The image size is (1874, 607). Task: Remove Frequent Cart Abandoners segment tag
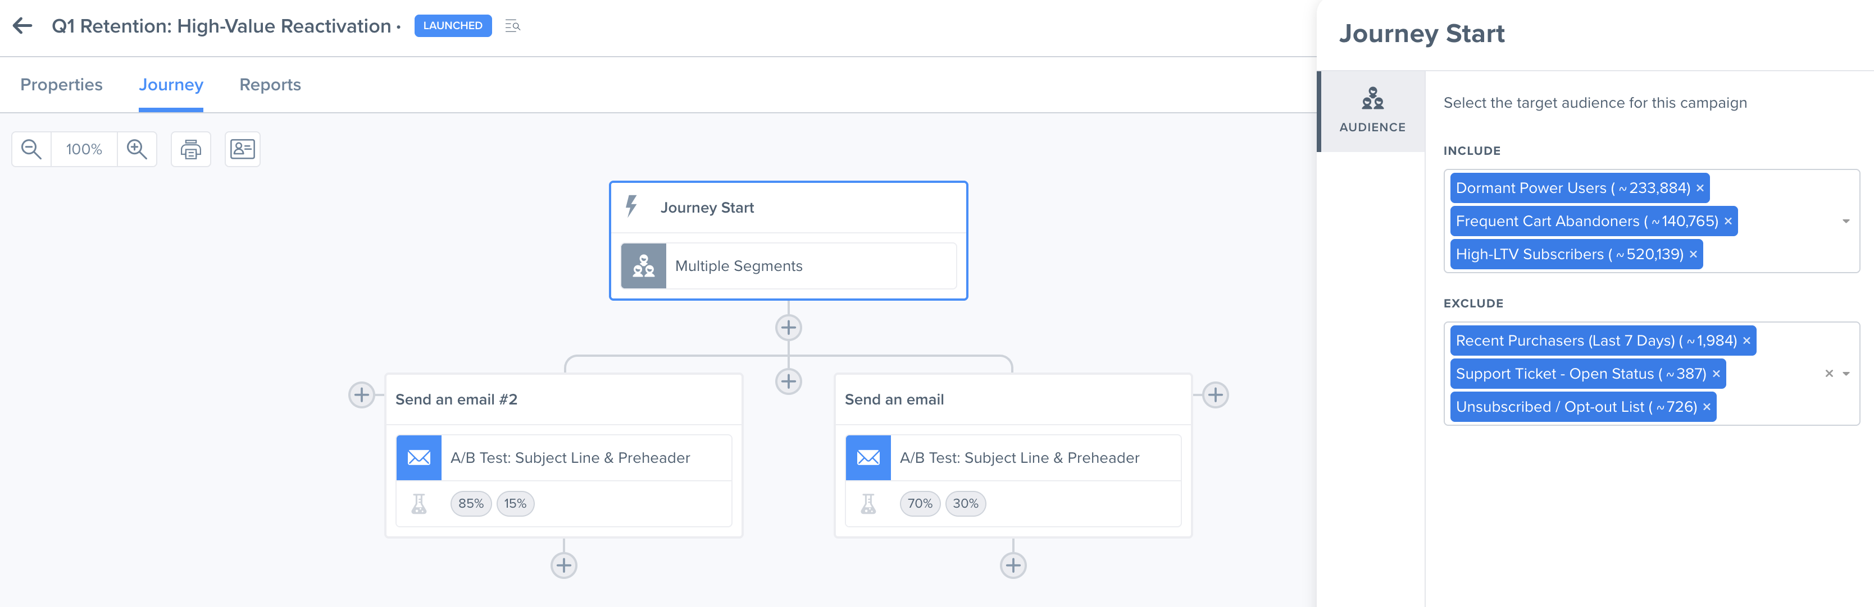click(x=1728, y=222)
